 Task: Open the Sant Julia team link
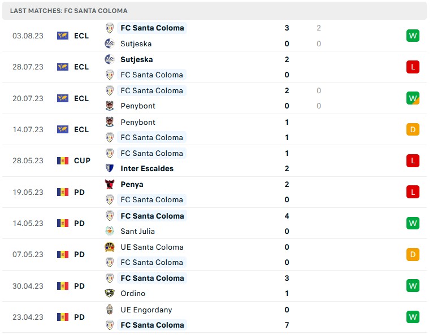[137, 231]
